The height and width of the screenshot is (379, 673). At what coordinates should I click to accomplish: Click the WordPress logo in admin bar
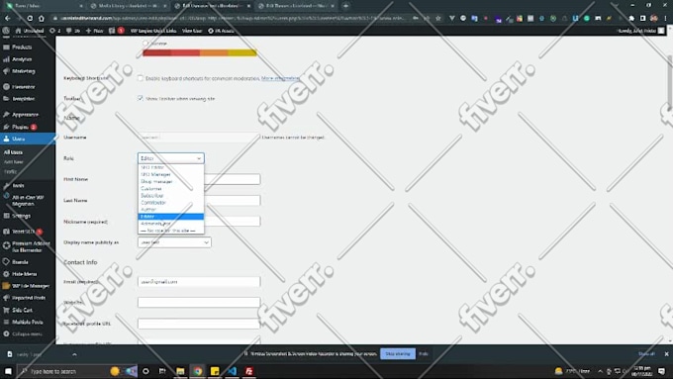pos(6,31)
